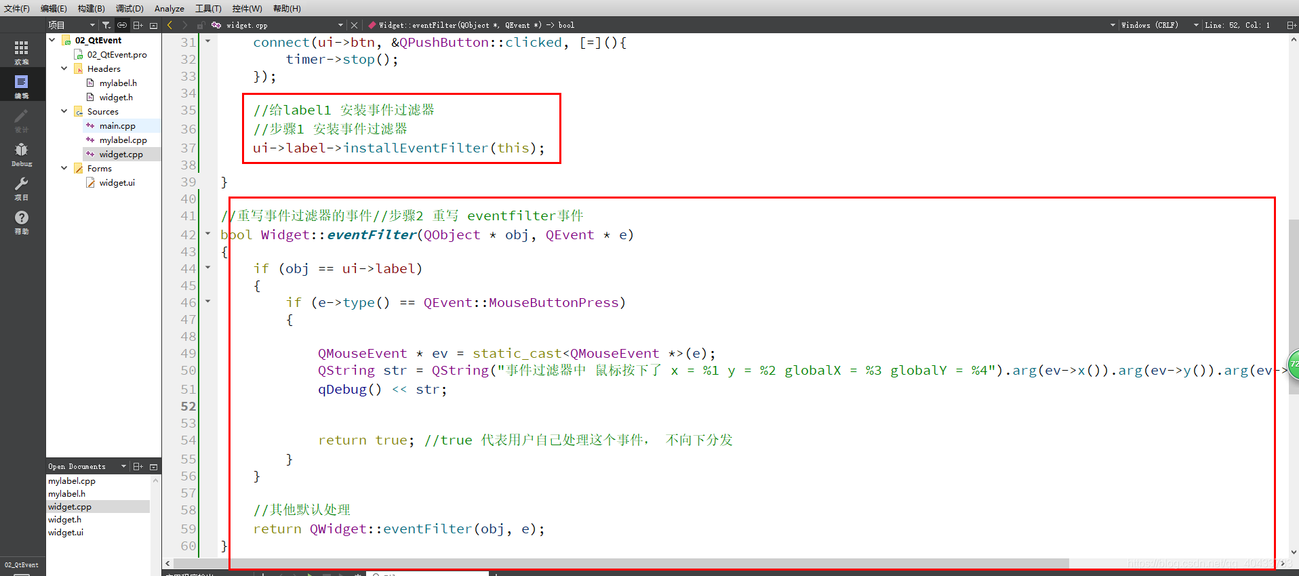Open Debug mode bug icon
Screen dimensions: 1299x576
pyautogui.click(x=22, y=154)
